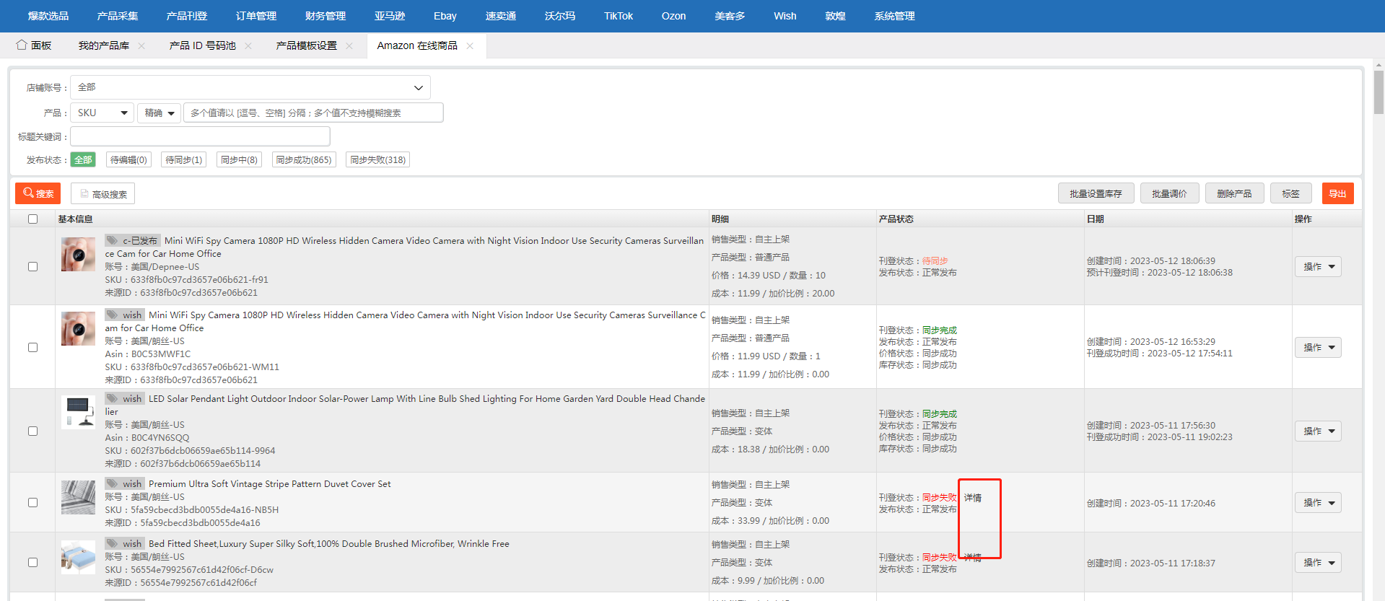Image resolution: width=1385 pixels, height=601 pixels.
Task: Check the row with Asin B0C53MWF1C
Action: 32,348
